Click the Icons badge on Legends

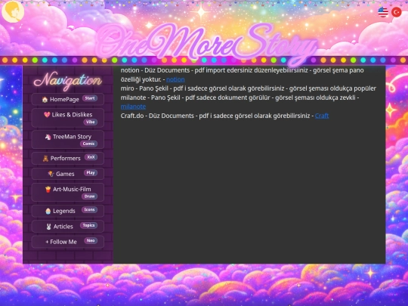click(x=89, y=210)
